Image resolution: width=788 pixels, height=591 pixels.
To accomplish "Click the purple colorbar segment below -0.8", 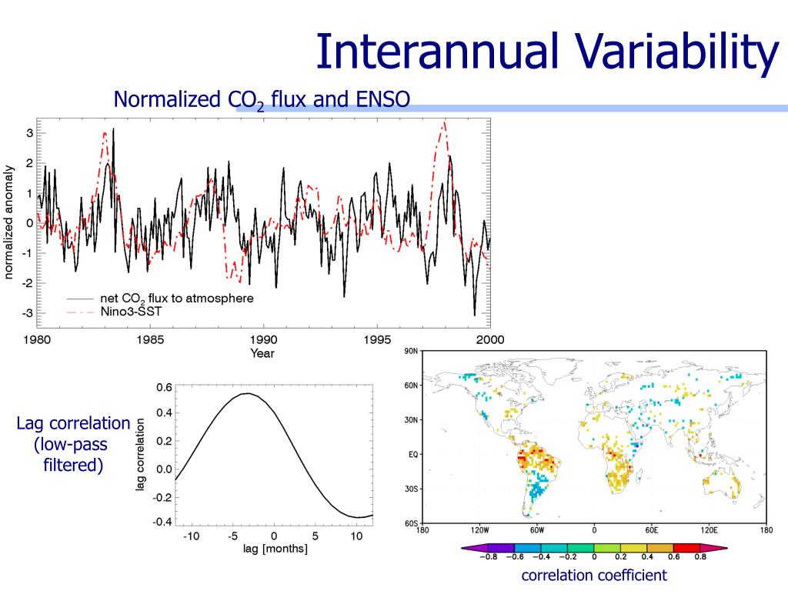I will (476, 548).
